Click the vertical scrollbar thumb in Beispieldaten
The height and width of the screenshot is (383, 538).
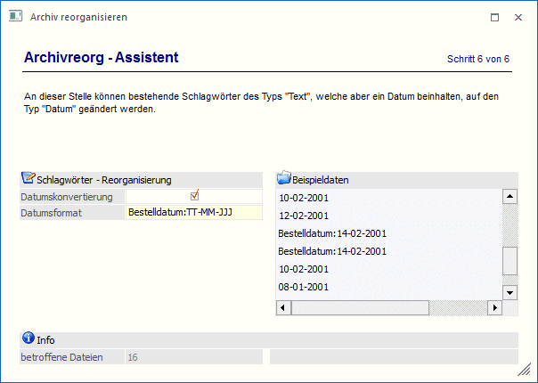[509, 261]
